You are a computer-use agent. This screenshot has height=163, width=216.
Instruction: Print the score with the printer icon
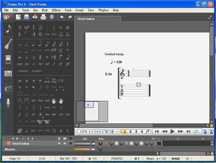[43, 17]
